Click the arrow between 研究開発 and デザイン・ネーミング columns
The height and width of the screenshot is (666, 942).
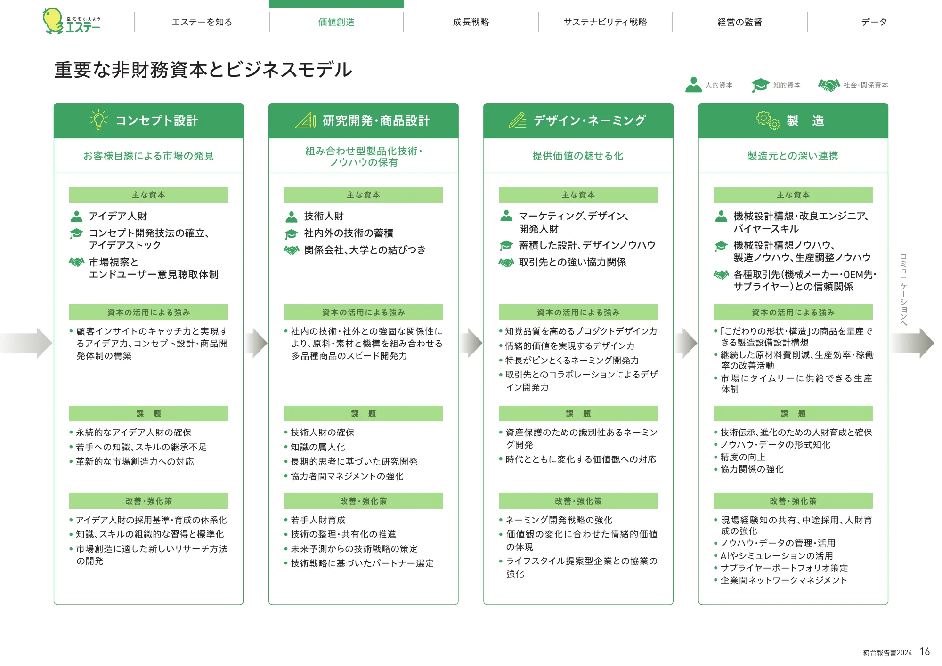click(472, 343)
